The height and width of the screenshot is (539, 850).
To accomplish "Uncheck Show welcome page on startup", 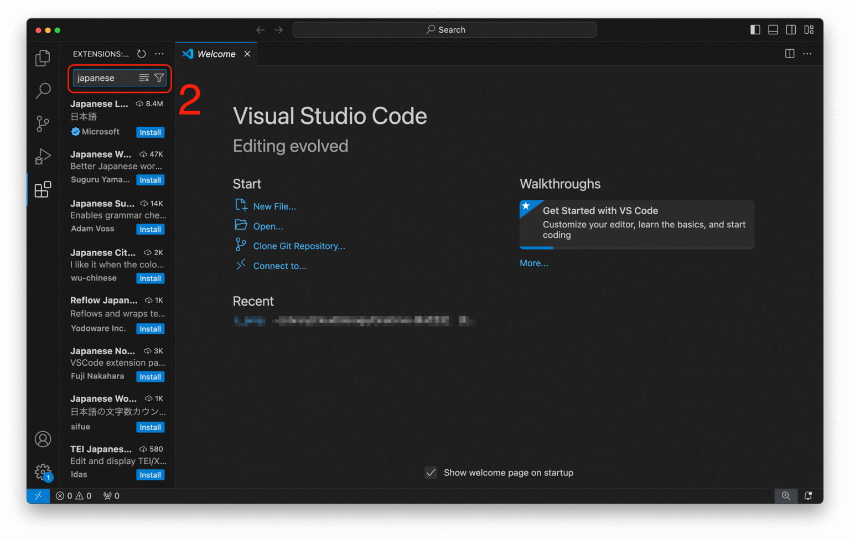I will tap(431, 473).
